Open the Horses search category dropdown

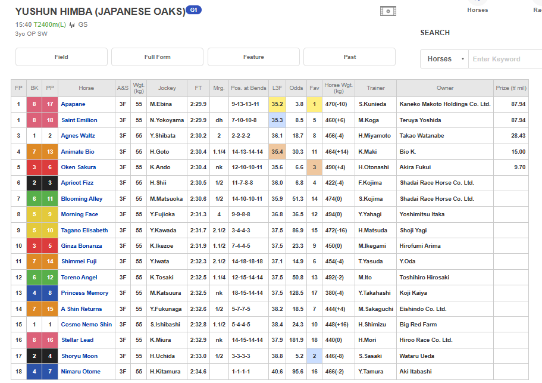point(444,59)
